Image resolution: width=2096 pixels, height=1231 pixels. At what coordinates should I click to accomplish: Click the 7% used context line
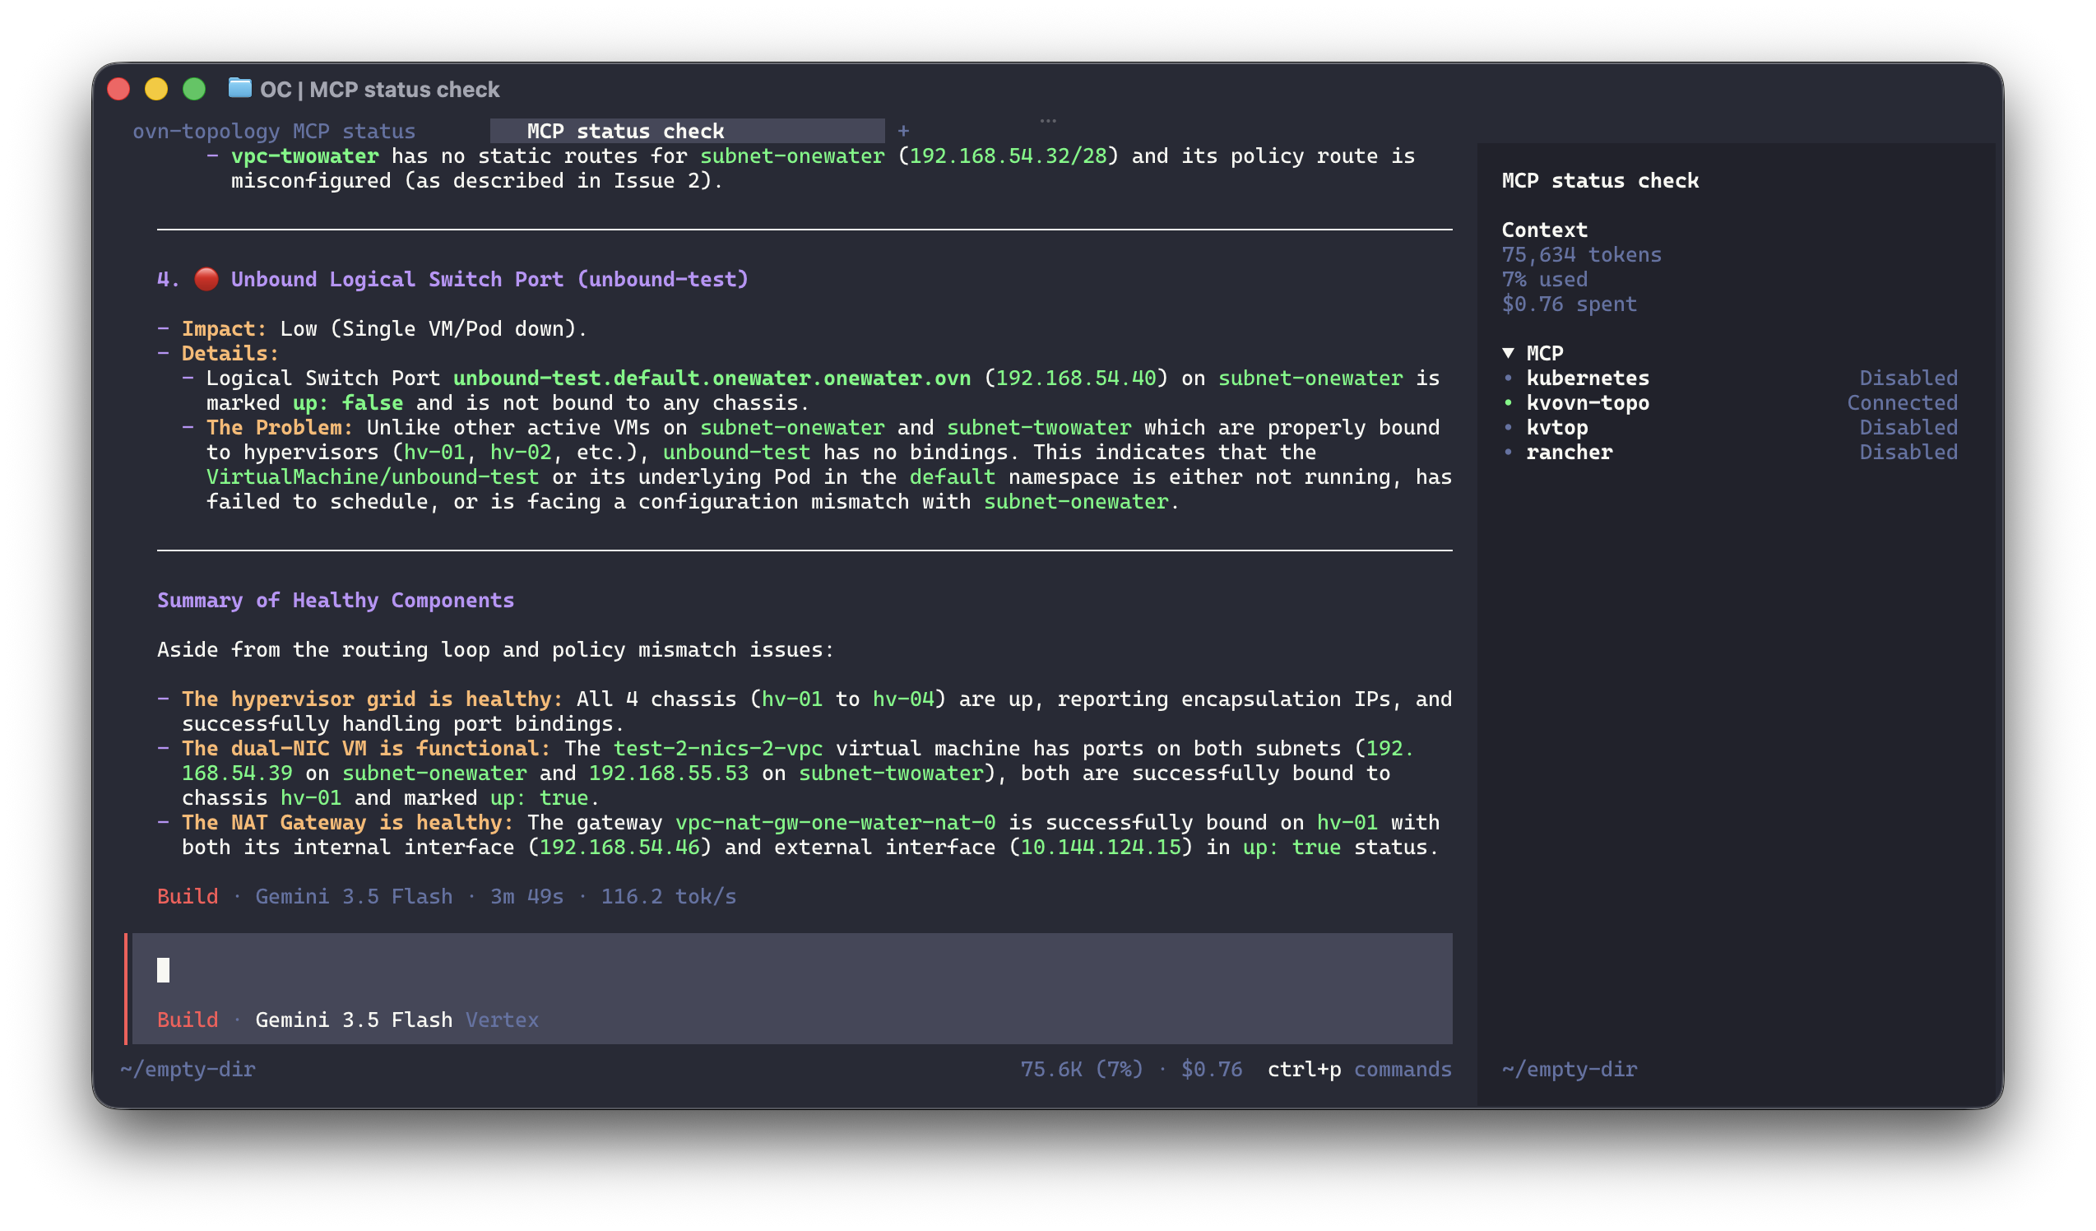pyautogui.click(x=1545, y=280)
